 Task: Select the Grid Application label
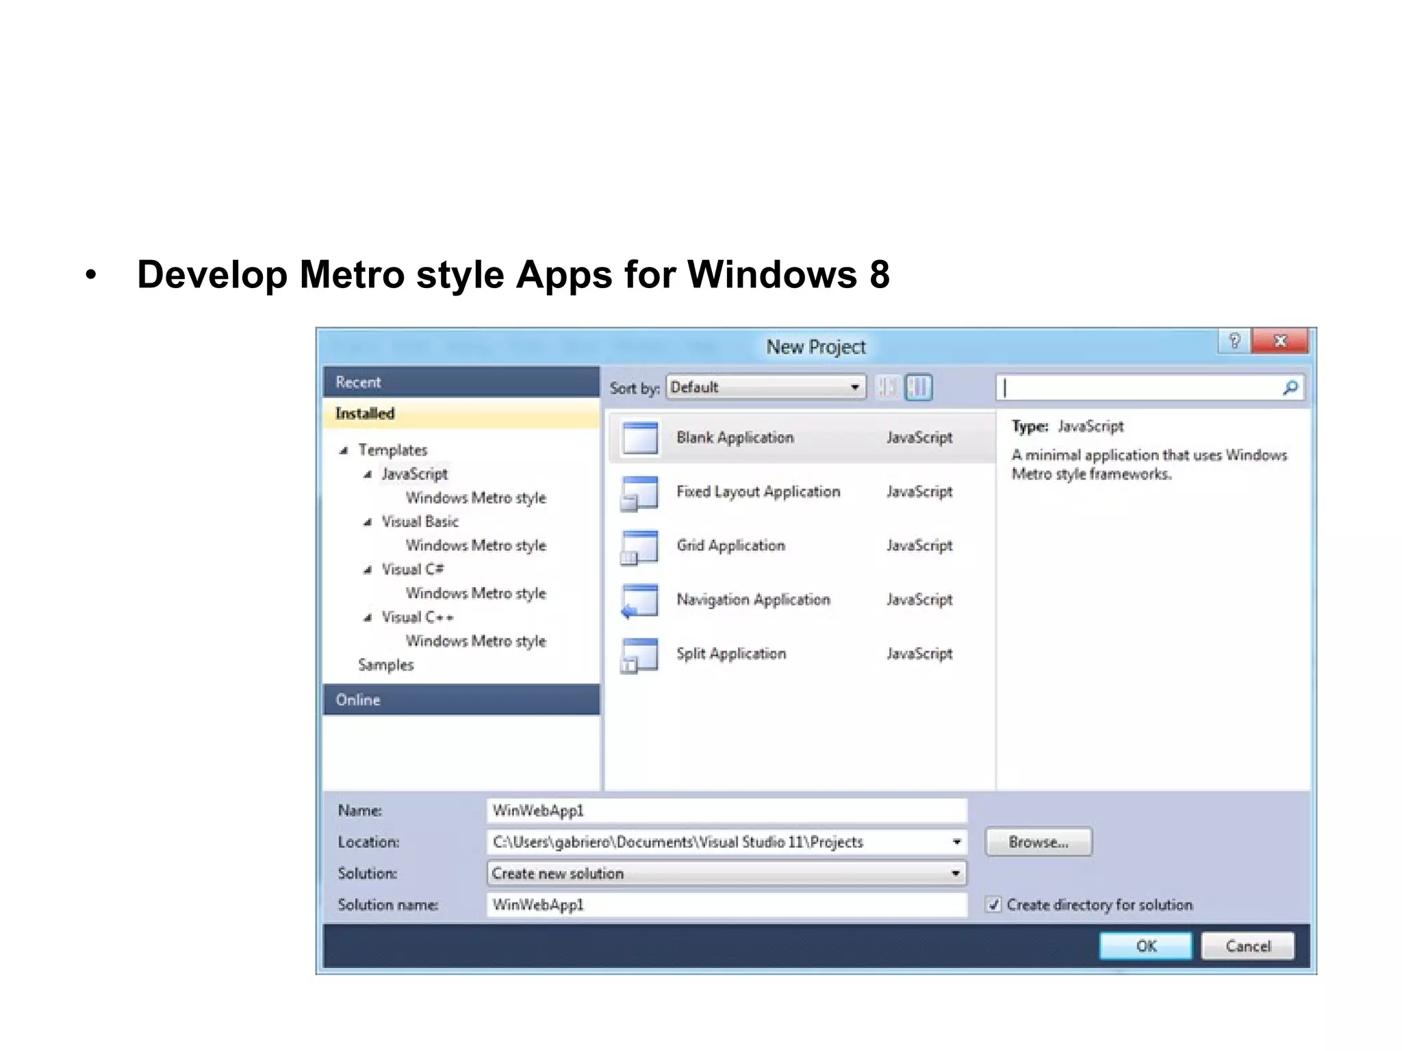pyautogui.click(x=730, y=545)
